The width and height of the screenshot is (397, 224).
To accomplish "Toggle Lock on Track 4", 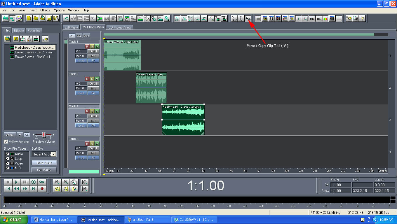I will click(x=81, y=158).
